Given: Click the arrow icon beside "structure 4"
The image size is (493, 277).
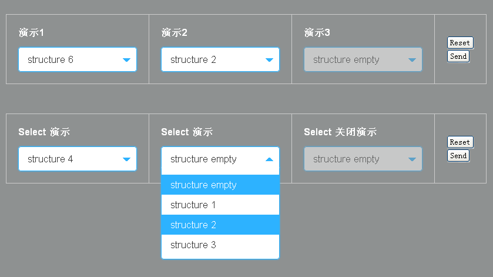Looking at the screenshot, I should 126,159.
